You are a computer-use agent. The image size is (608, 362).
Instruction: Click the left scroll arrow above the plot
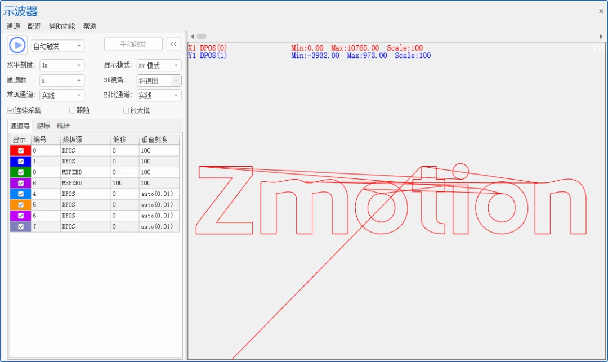[193, 37]
